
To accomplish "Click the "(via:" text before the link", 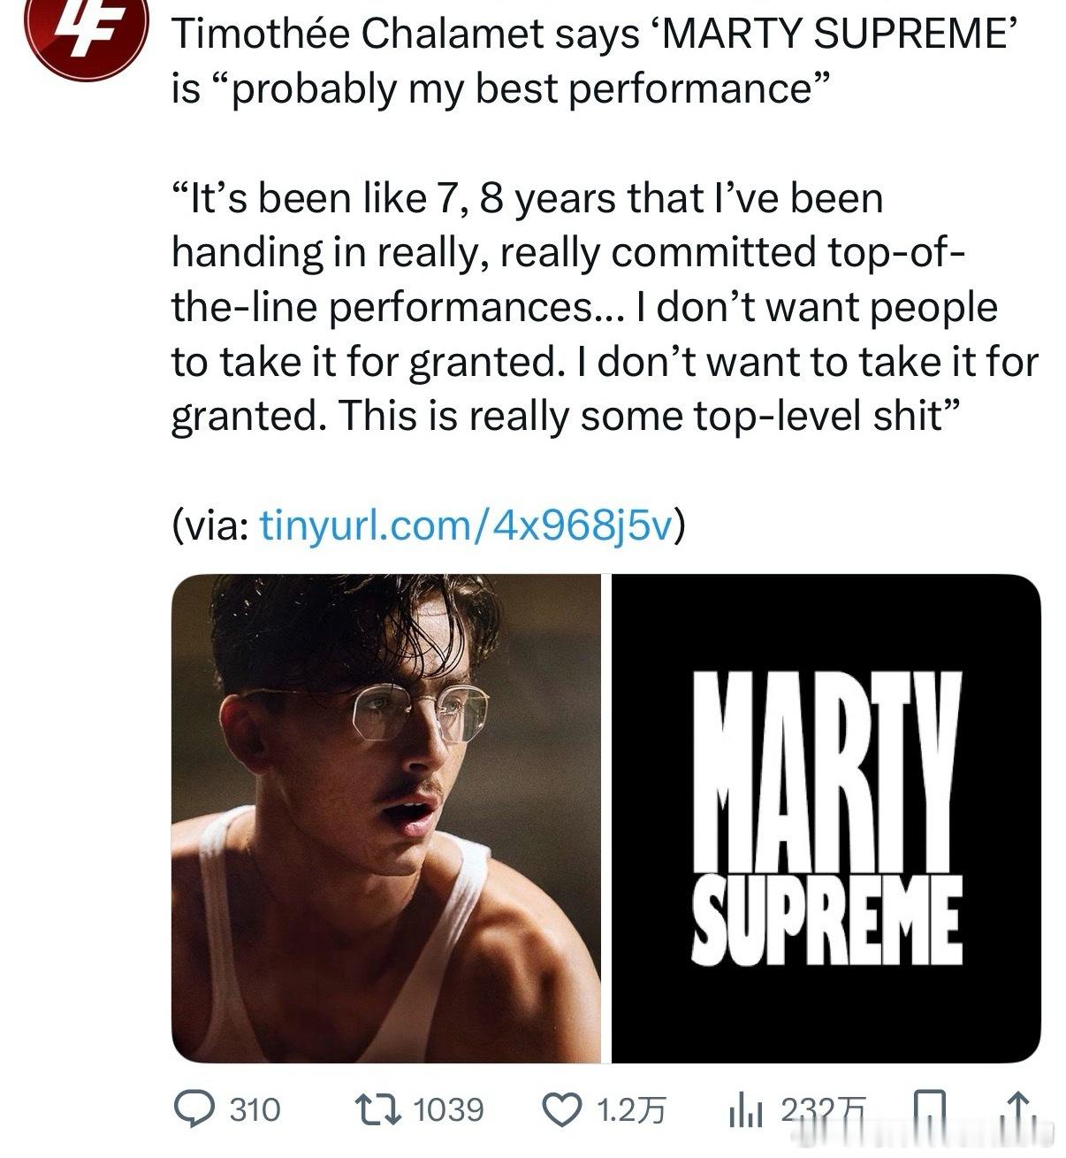I will pos(209,526).
